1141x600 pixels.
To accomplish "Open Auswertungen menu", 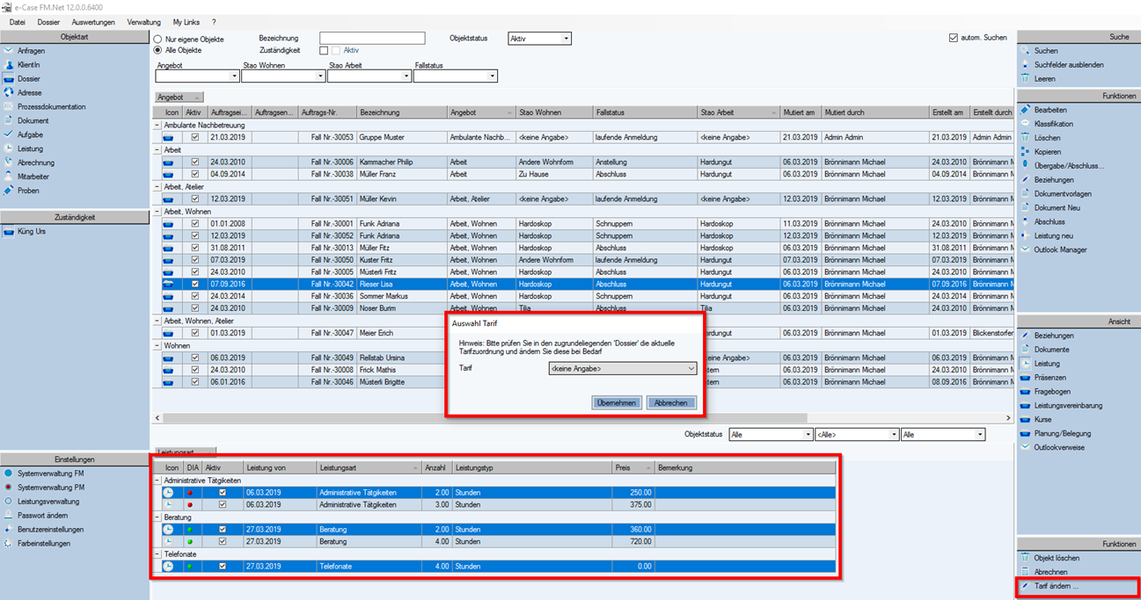I will [93, 22].
